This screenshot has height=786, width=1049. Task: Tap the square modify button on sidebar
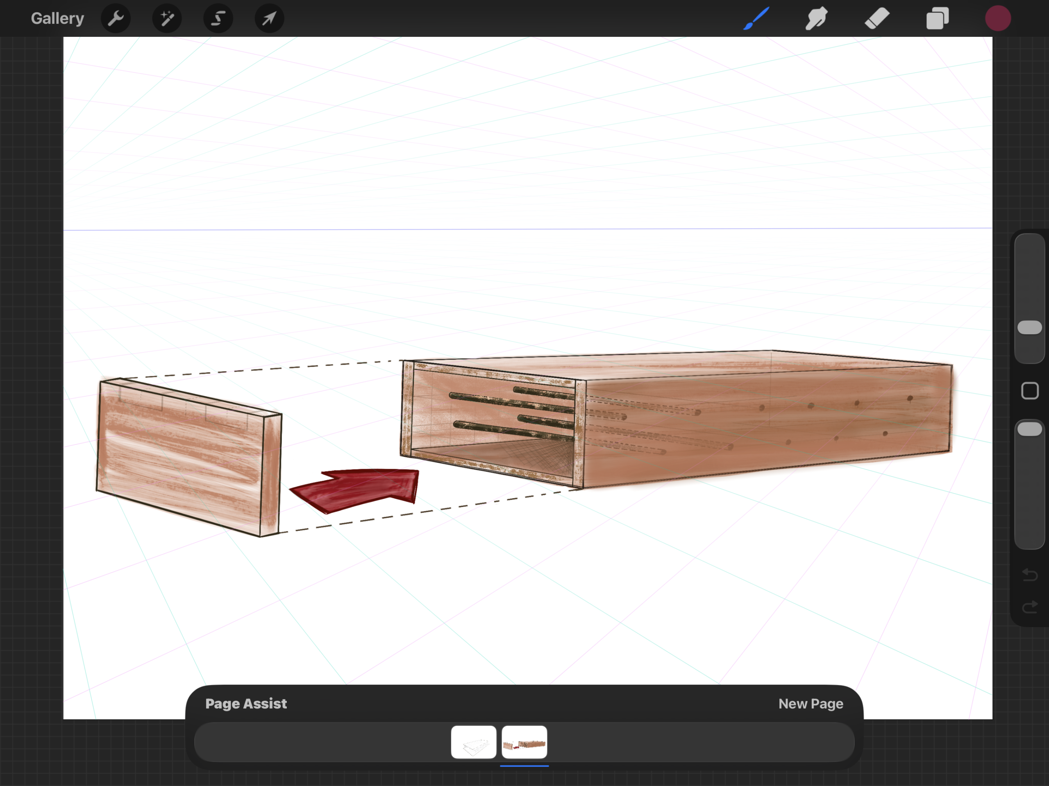click(x=1030, y=391)
